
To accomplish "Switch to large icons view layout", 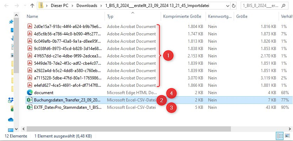I will pyautogui.click(x=287, y=136).
